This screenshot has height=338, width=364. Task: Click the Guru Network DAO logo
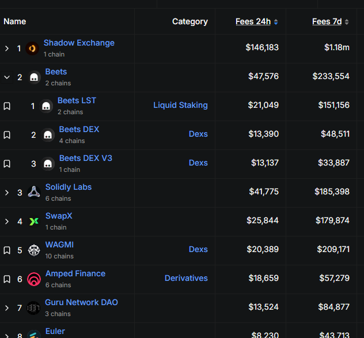[x=33, y=308]
